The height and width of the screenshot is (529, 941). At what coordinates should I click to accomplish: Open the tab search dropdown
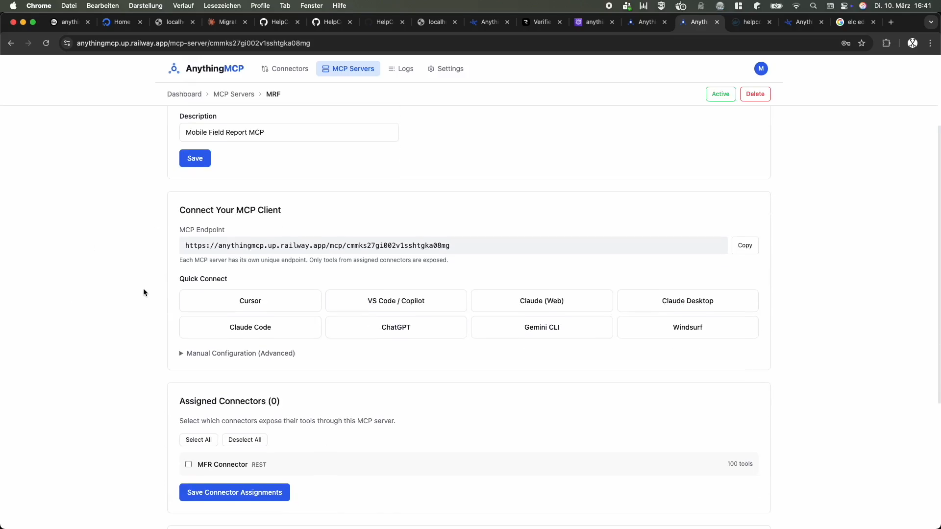pos(931,22)
